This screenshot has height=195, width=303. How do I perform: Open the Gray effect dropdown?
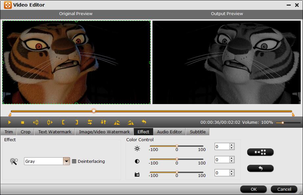pos(66,161)
